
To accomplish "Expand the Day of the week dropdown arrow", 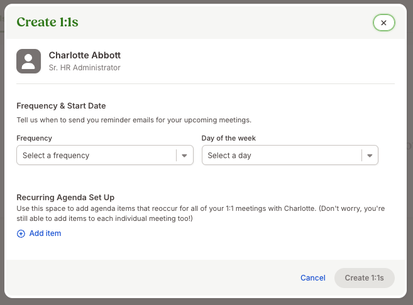I will click(370, 156).
